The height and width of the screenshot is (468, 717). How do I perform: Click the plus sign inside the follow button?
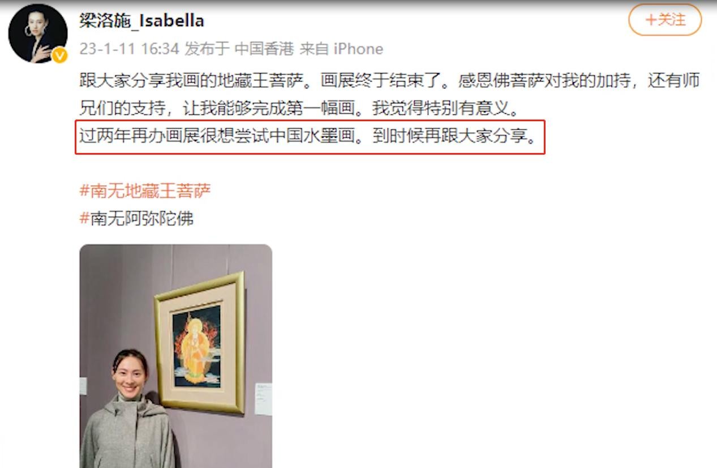coord(651,20)
